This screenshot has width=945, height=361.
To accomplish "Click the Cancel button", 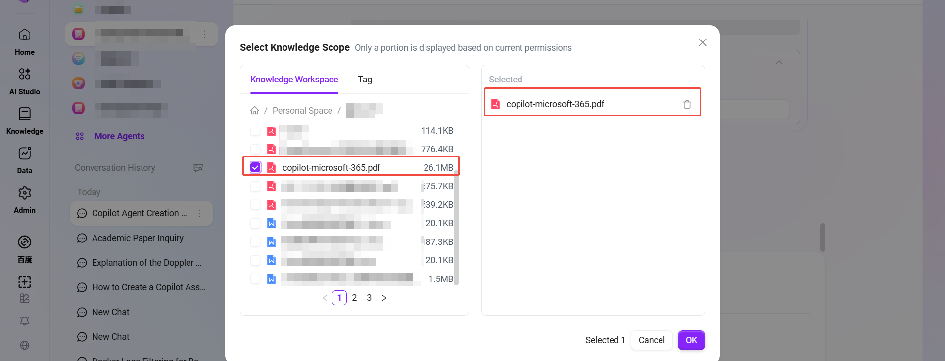I will click(x=652, y=340).
